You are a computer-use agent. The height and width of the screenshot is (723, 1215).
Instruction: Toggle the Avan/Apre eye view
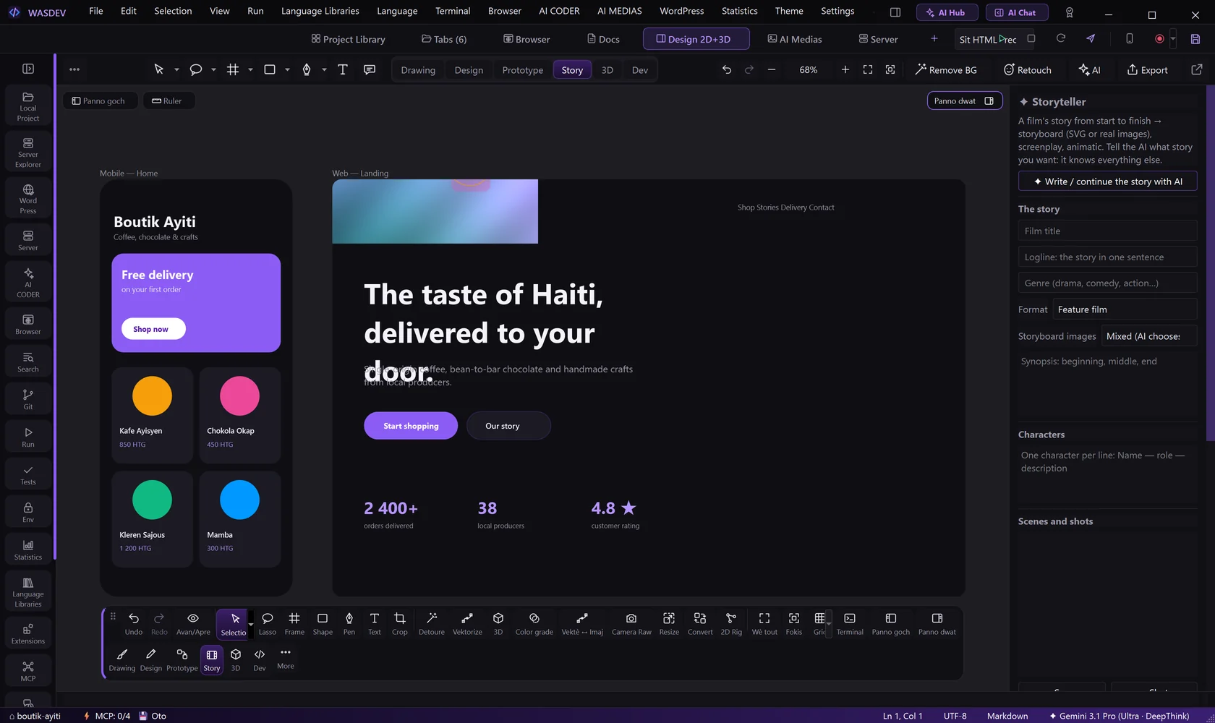(x=193, y=623)
